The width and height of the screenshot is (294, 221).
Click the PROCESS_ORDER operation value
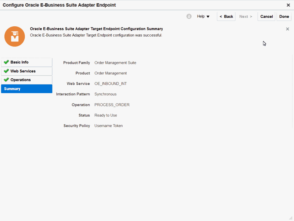coord(112,105)
